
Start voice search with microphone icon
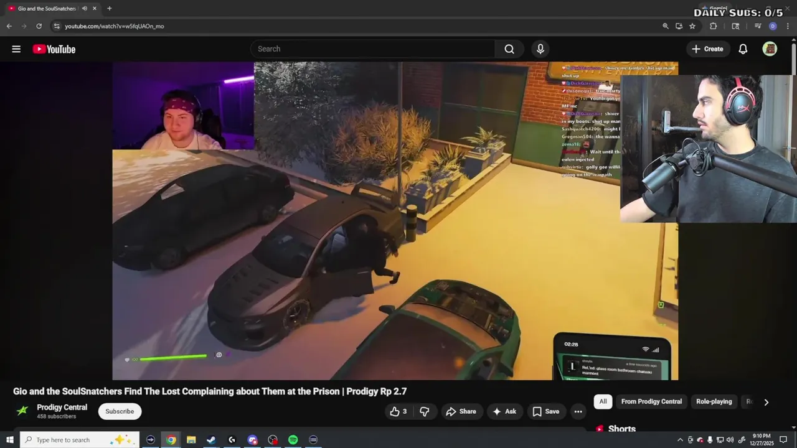540,49
